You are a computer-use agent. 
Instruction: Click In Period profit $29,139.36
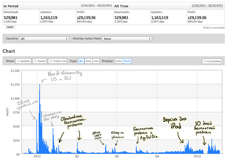[86, 18]
